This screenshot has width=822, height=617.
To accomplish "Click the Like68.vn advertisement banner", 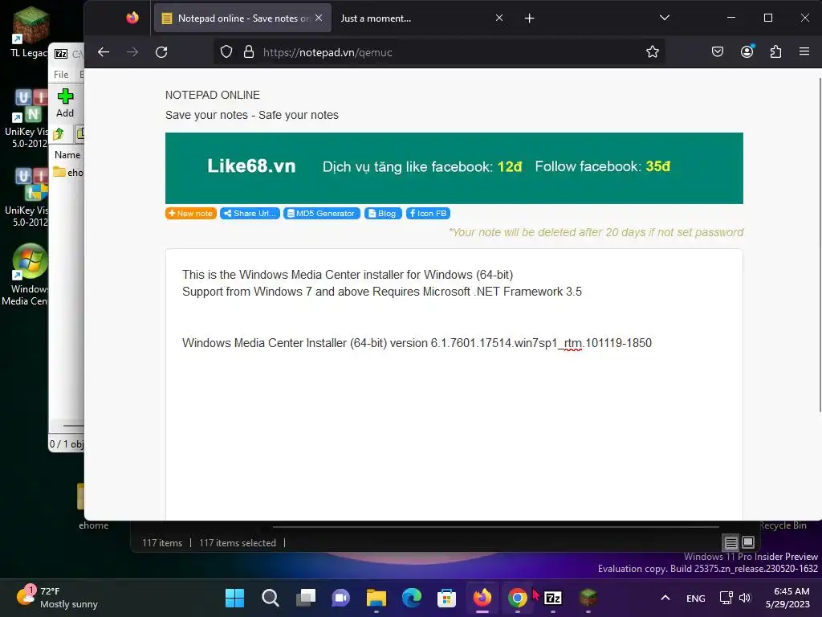I will tap(454, 168).
